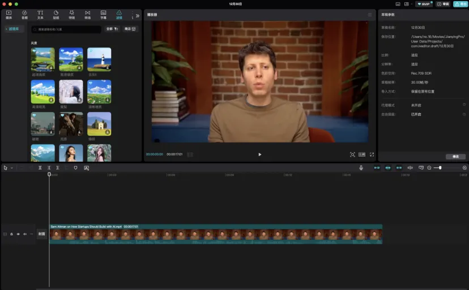This screenshot has width=469, height=290.
Task: Click the 修改 modify button
Action: (x=455, y=157)
